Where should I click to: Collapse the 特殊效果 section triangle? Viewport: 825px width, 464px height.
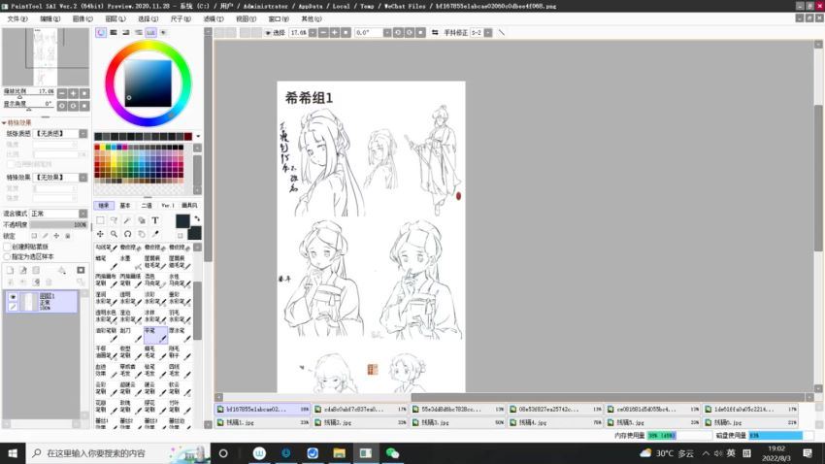[x=4, y=122]
